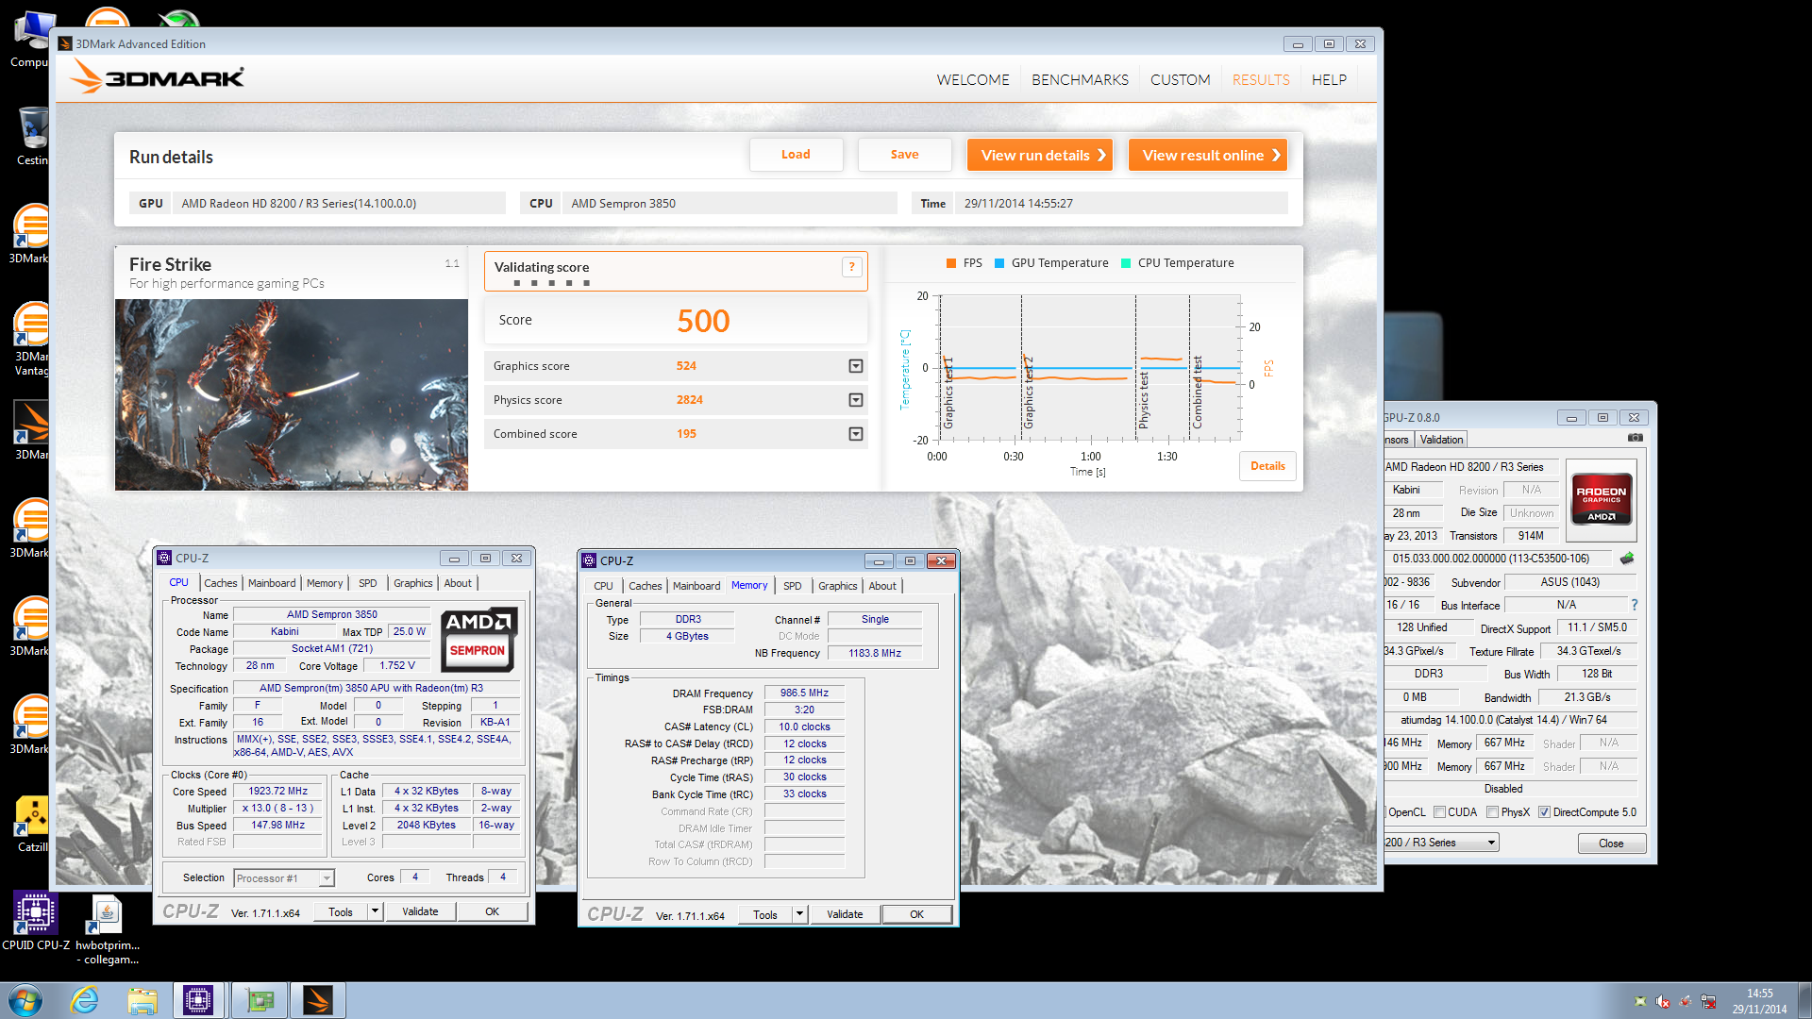1812x1019 pixels.
Task: Toggle the PhysX checkbox in GPU-Z
Action: [x=1492, y=812]
